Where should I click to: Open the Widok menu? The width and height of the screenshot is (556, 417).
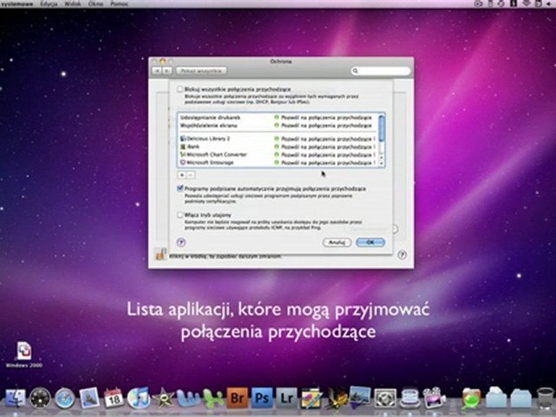72,4
